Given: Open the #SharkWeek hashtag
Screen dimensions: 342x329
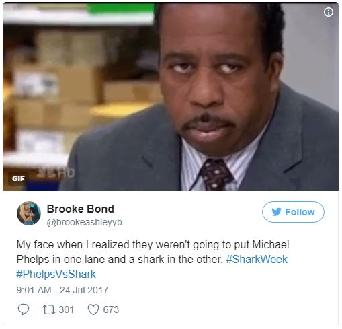Looking at the screenshot, I should [x=257, y=259].
